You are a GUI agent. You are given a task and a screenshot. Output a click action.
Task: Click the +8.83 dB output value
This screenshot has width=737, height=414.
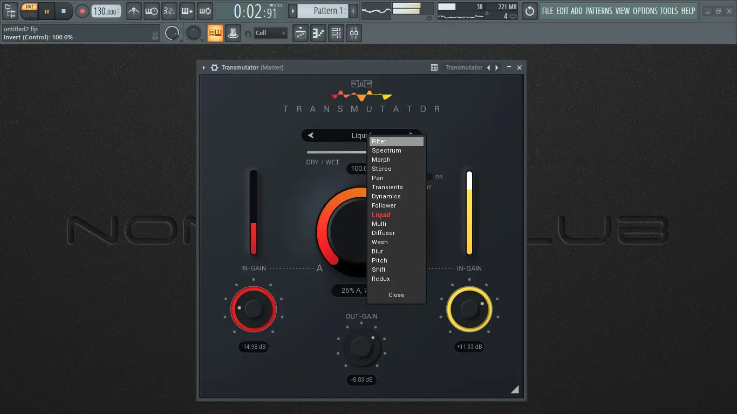[x=361, y=379]
